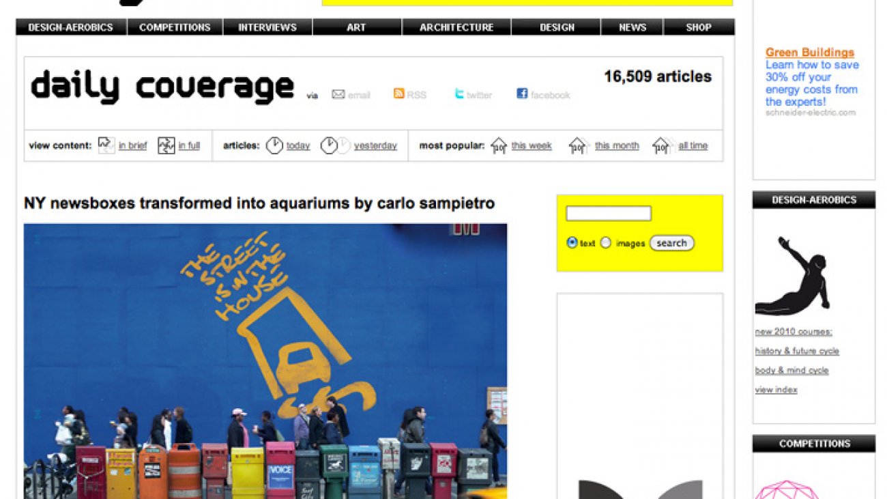Screen dimensions: 887x499
Task: Click the clock icon beside 'today'
Action: click(x=274, y=145)
